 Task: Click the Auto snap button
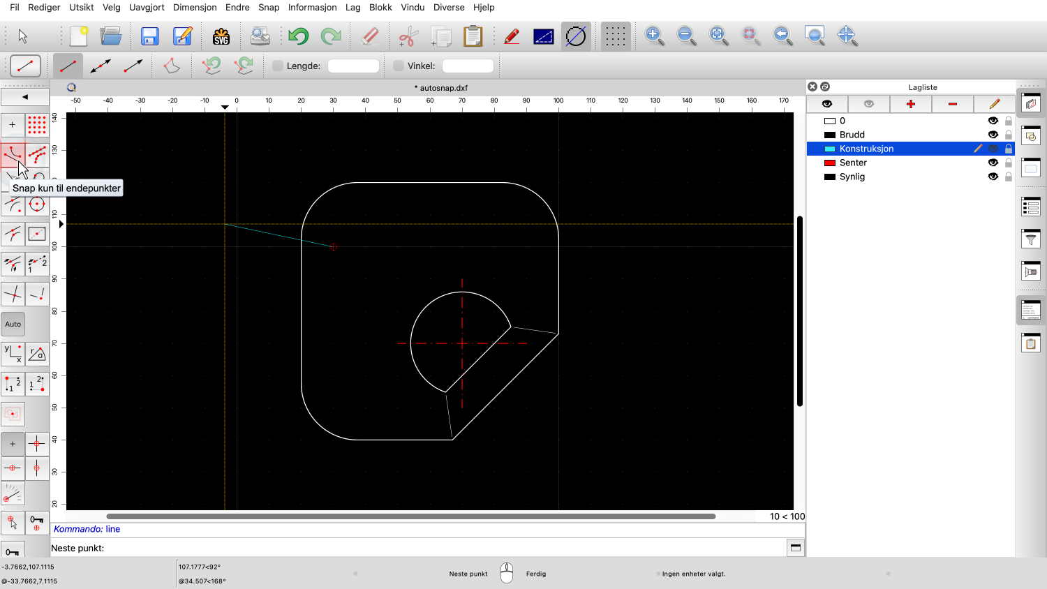pyautogui.click(x=13, y=324)
